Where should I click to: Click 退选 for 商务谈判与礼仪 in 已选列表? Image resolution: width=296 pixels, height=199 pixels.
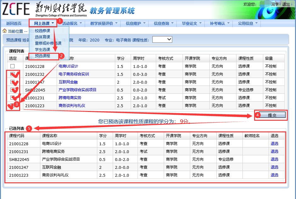pyautogui.click(x=275, y=175)
